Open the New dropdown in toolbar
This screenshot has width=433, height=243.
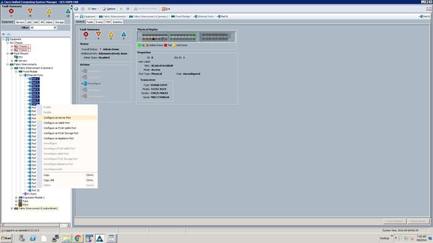point(93,9)
